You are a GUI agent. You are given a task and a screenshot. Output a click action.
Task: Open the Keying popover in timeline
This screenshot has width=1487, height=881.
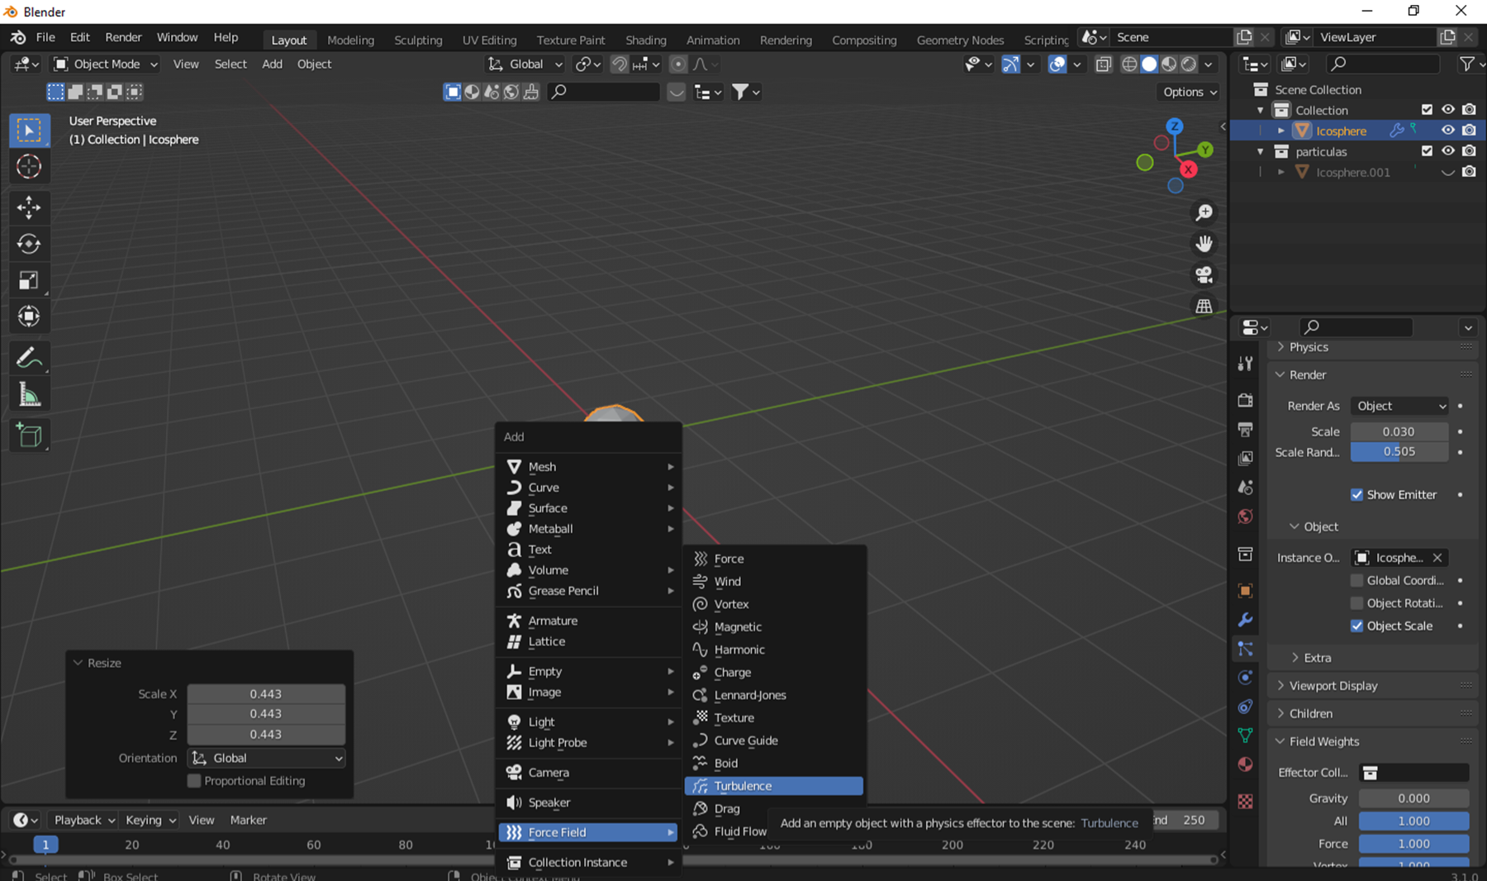(150, 820)
